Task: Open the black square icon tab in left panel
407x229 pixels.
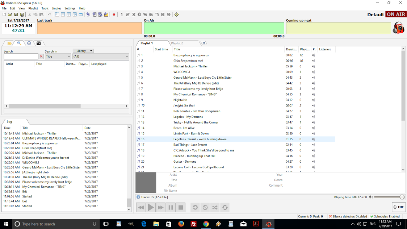Action: (x=39, y=43)
